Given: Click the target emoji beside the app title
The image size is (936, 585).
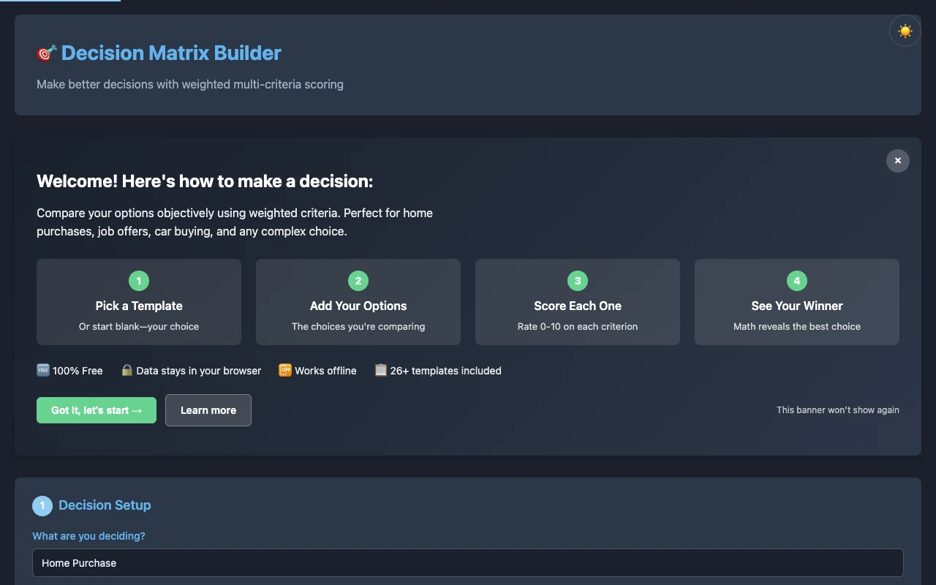Looking at the screenshot, I should click(46, 53).
